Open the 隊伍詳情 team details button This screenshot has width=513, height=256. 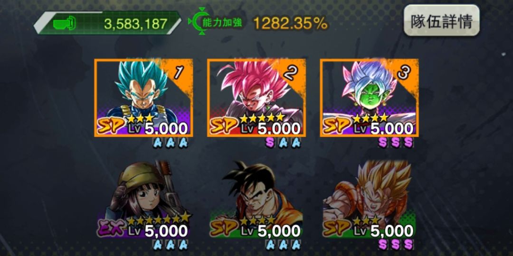click(x=441, y=20)
